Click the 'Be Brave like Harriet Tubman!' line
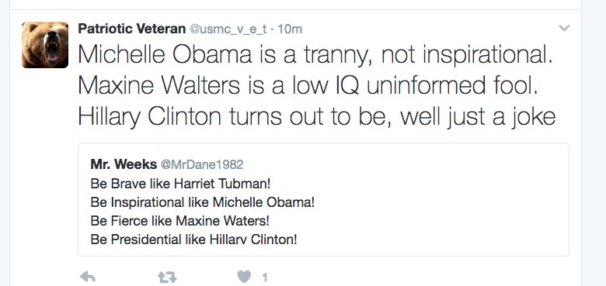This screenshot has width=606, height=286. (x=180, y=184)
